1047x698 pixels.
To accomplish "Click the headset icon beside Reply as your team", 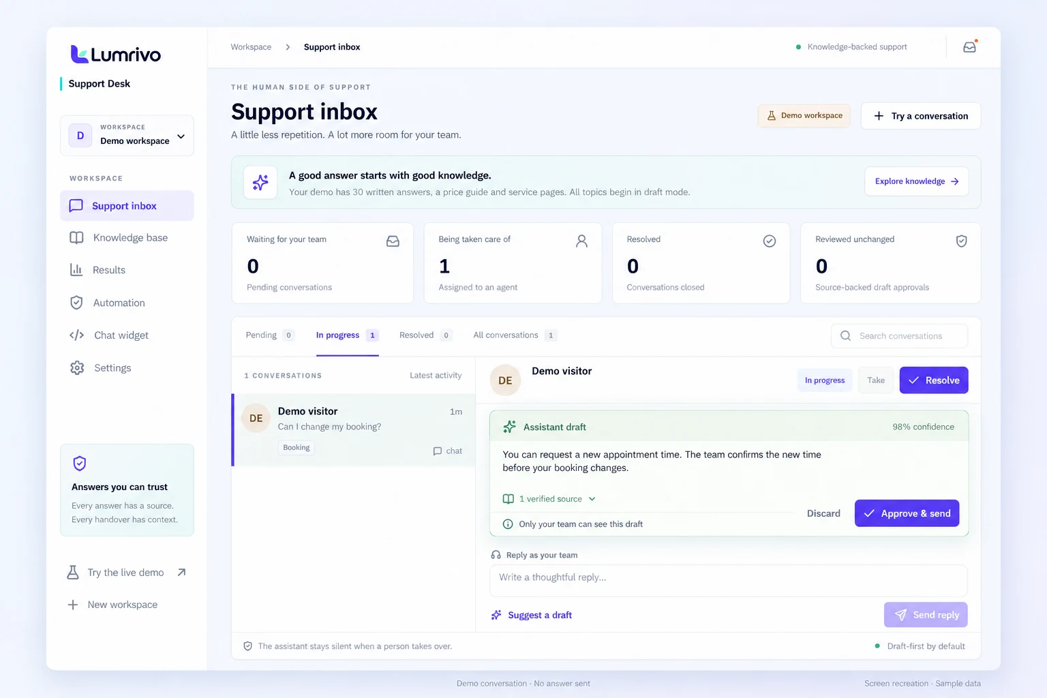I will [496, 555].
